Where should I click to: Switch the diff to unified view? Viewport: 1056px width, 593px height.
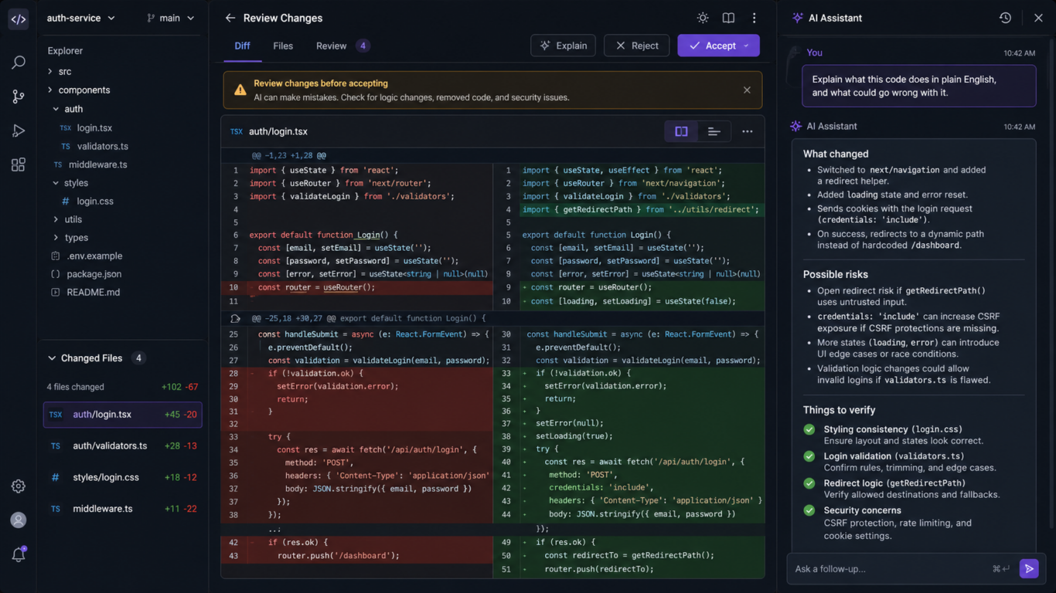tap(713, 131)
